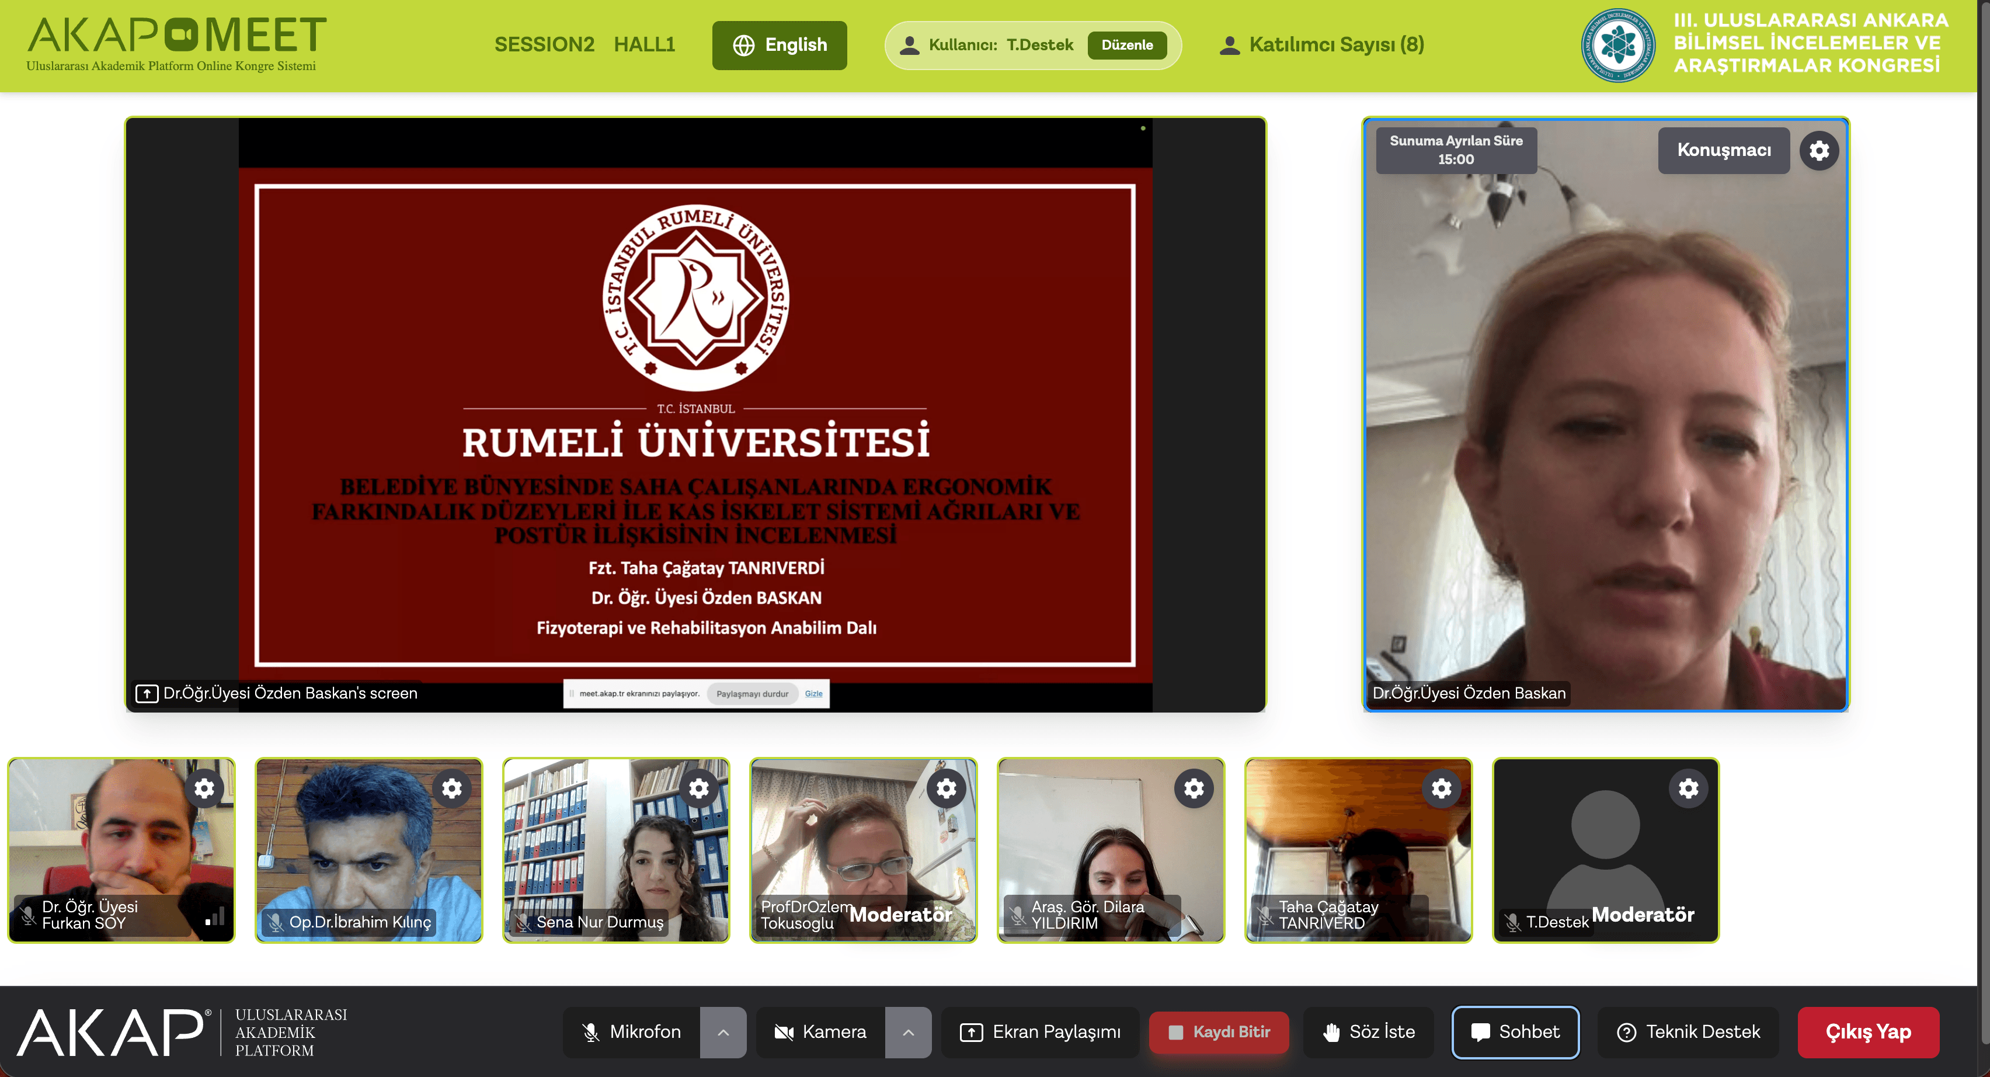
Task: Open Katılımcı Sayısı participants list
Action: (1322, 45)
